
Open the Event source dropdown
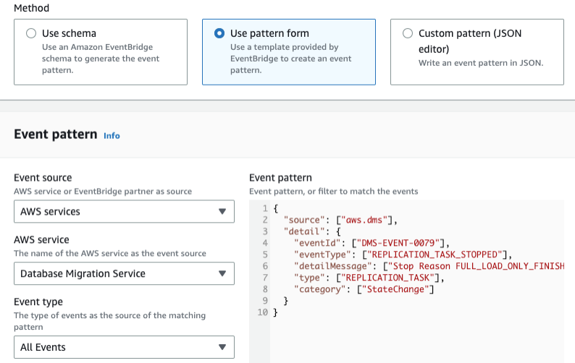(x=124, y=212)
